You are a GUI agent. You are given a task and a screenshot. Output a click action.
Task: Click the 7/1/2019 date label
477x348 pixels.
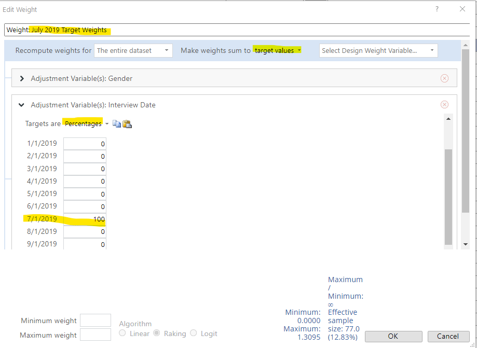[42, 219]
